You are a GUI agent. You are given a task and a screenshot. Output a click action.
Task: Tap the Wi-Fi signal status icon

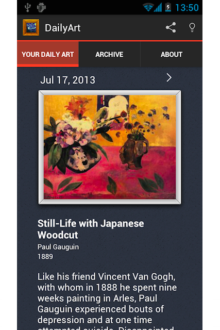pyautogui.click(x=148, y=8)
